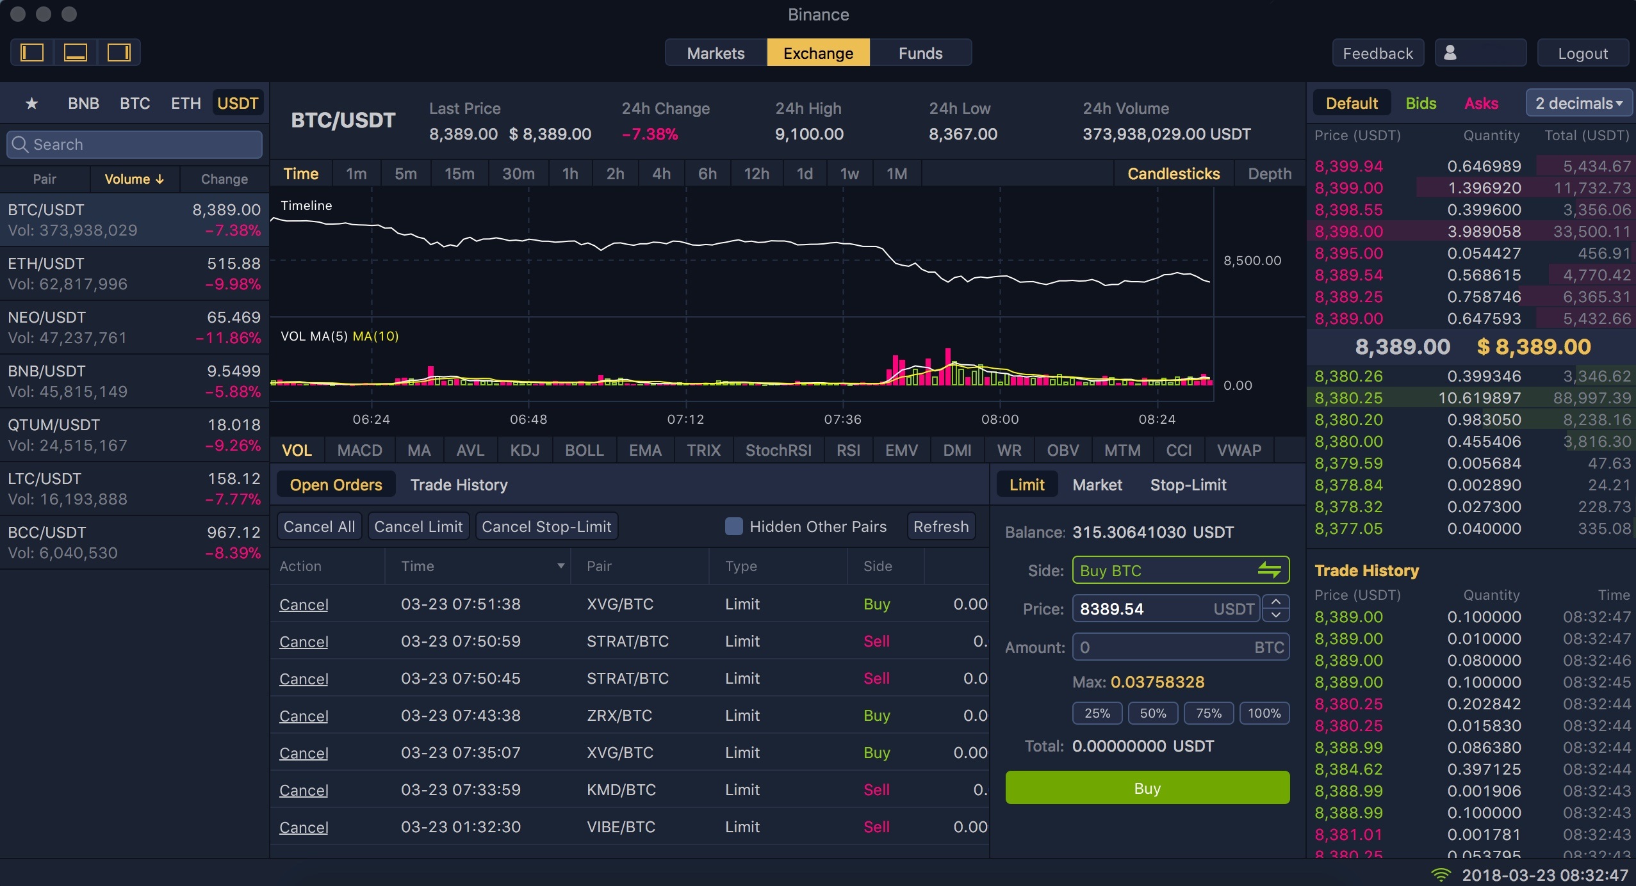The width and height of the screenshot is (1636, 886).
Task: Click the 8,399.94 ask price
Action: click(1348, 166)
